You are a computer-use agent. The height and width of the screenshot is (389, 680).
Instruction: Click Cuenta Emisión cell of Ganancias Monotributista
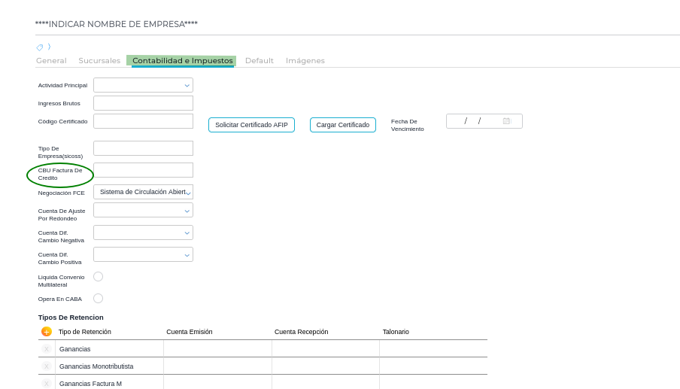(x=217, y=366)
